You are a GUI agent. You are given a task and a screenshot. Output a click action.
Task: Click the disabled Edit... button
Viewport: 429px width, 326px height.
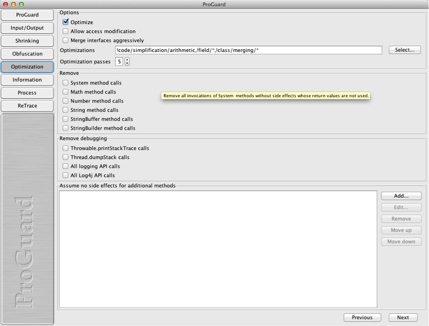(x=401, y=207)
